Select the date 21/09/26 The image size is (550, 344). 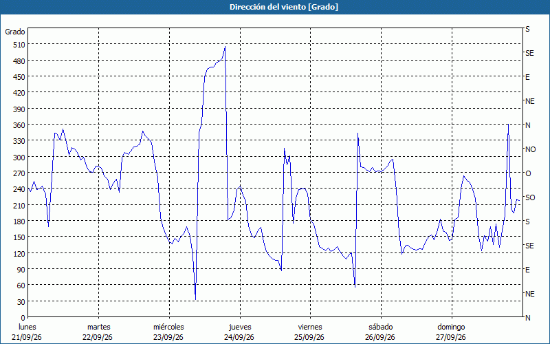tap(27, 337)
